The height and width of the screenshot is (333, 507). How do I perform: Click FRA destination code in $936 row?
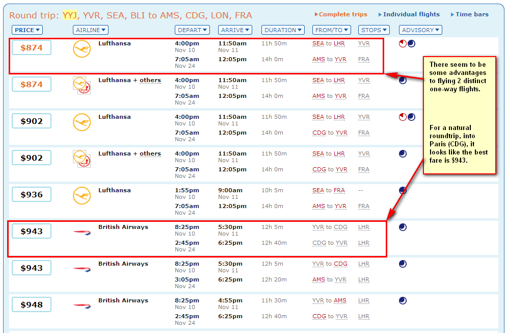pyautogui.click(x=339, y=191)
